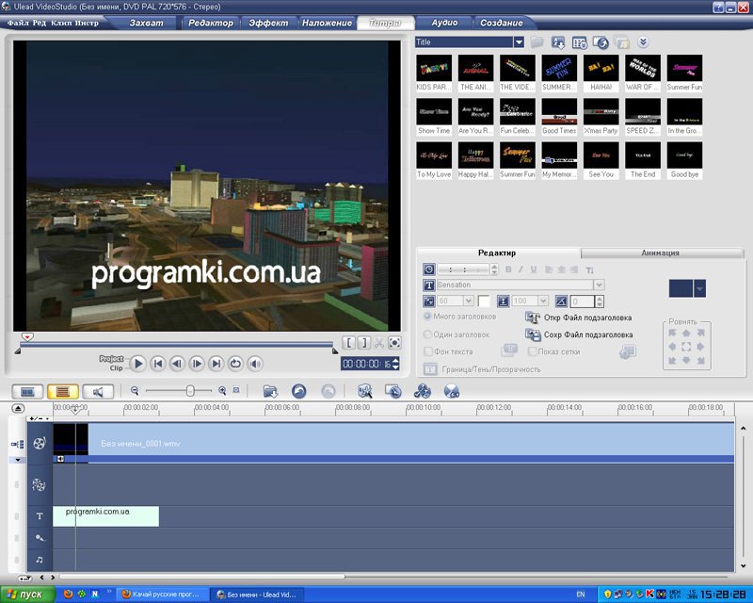Click the font color swatch

[484, 301]
